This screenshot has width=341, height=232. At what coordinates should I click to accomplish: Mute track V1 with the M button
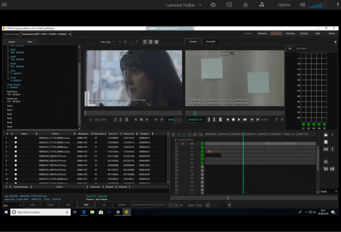pyautogui.click(x=173, y=134)
